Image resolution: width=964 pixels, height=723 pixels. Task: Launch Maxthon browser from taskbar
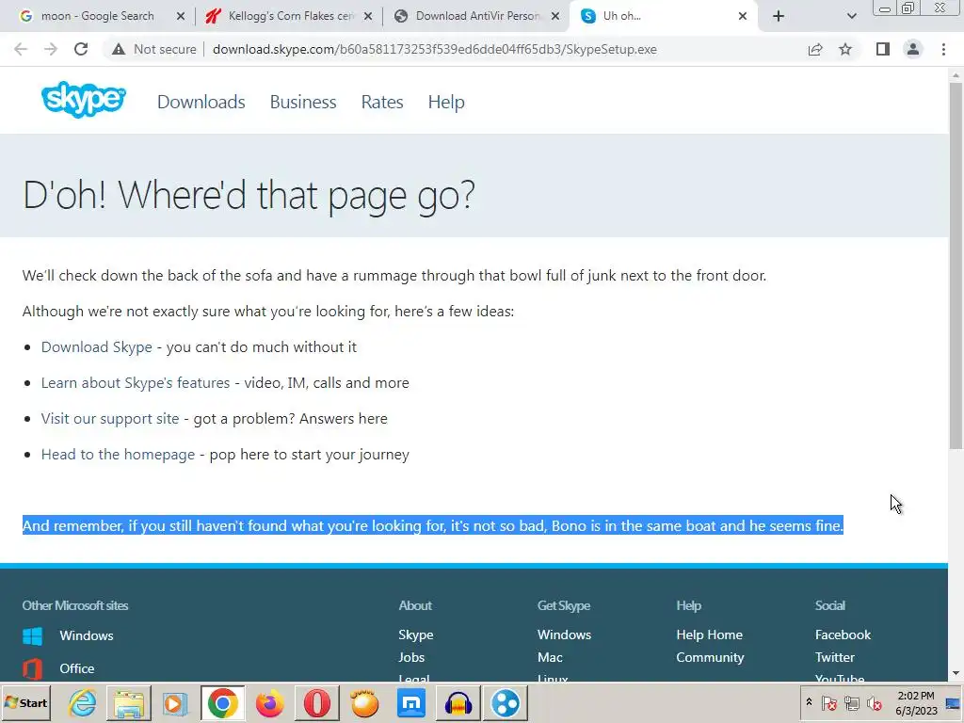(411, 703)
